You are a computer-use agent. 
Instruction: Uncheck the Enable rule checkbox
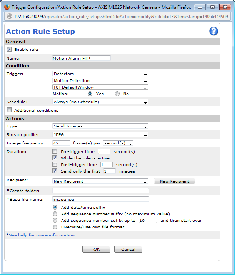point(9,49)
